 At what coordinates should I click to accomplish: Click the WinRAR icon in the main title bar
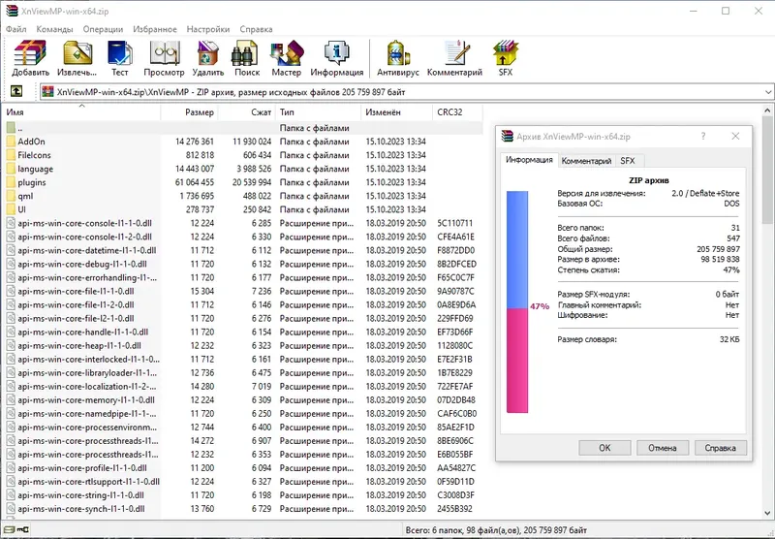(12, 11)
